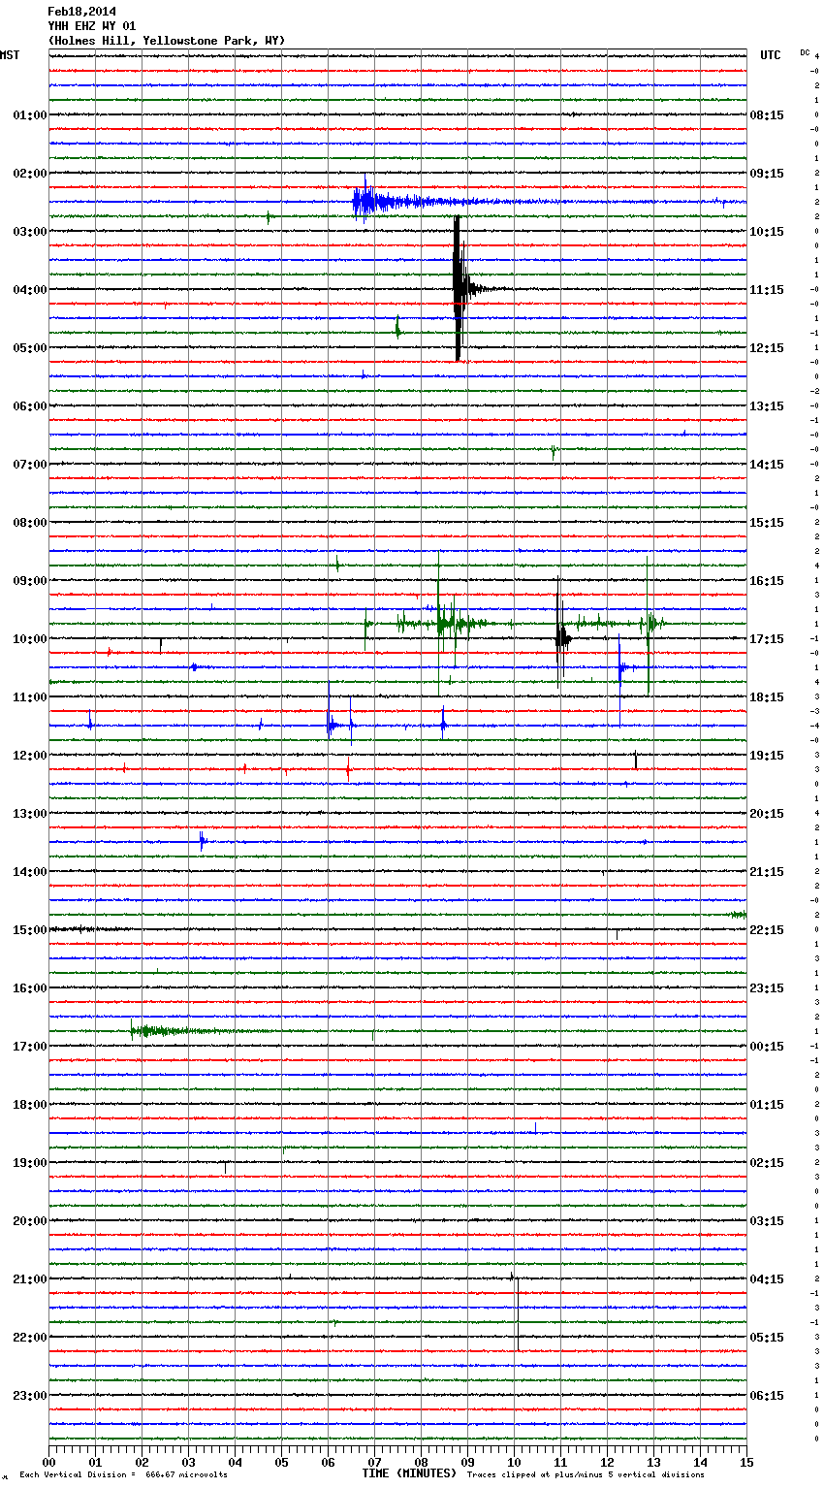
Task: Select the 17:00 MST time label
Action: point(29,1047)
